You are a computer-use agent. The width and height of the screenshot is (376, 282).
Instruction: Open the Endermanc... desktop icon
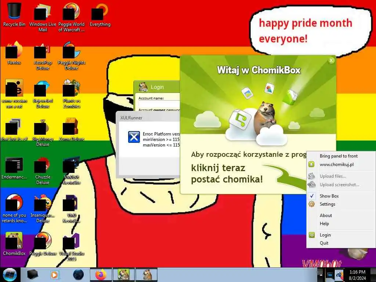click(14, 168)
